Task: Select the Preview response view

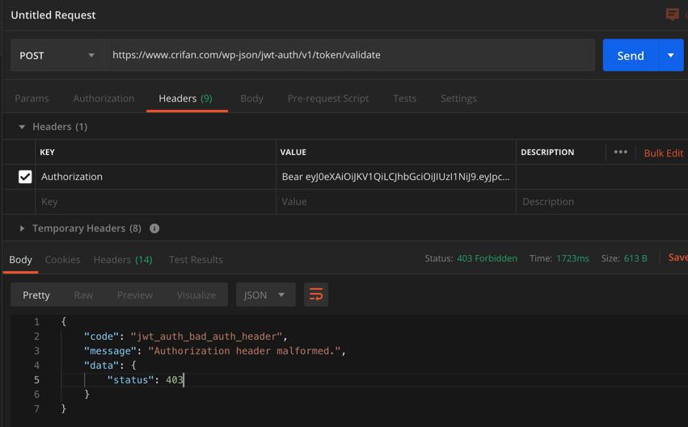Action: coord(134,295)
